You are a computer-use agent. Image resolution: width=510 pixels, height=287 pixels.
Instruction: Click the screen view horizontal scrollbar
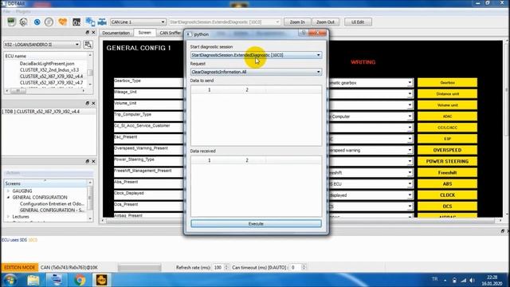301,221
